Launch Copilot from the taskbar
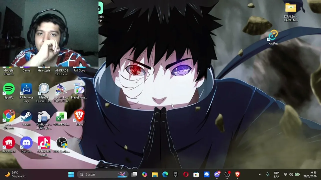Image resolution: width=321 pixels, height=180 pixels. point(144,174)
